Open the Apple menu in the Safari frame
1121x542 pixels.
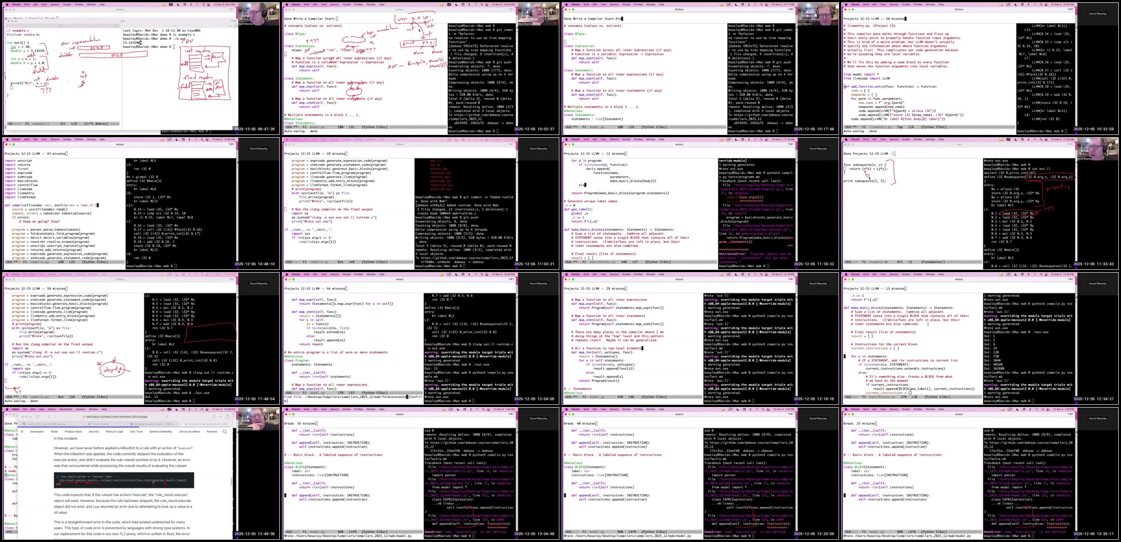tap(7, 409)
